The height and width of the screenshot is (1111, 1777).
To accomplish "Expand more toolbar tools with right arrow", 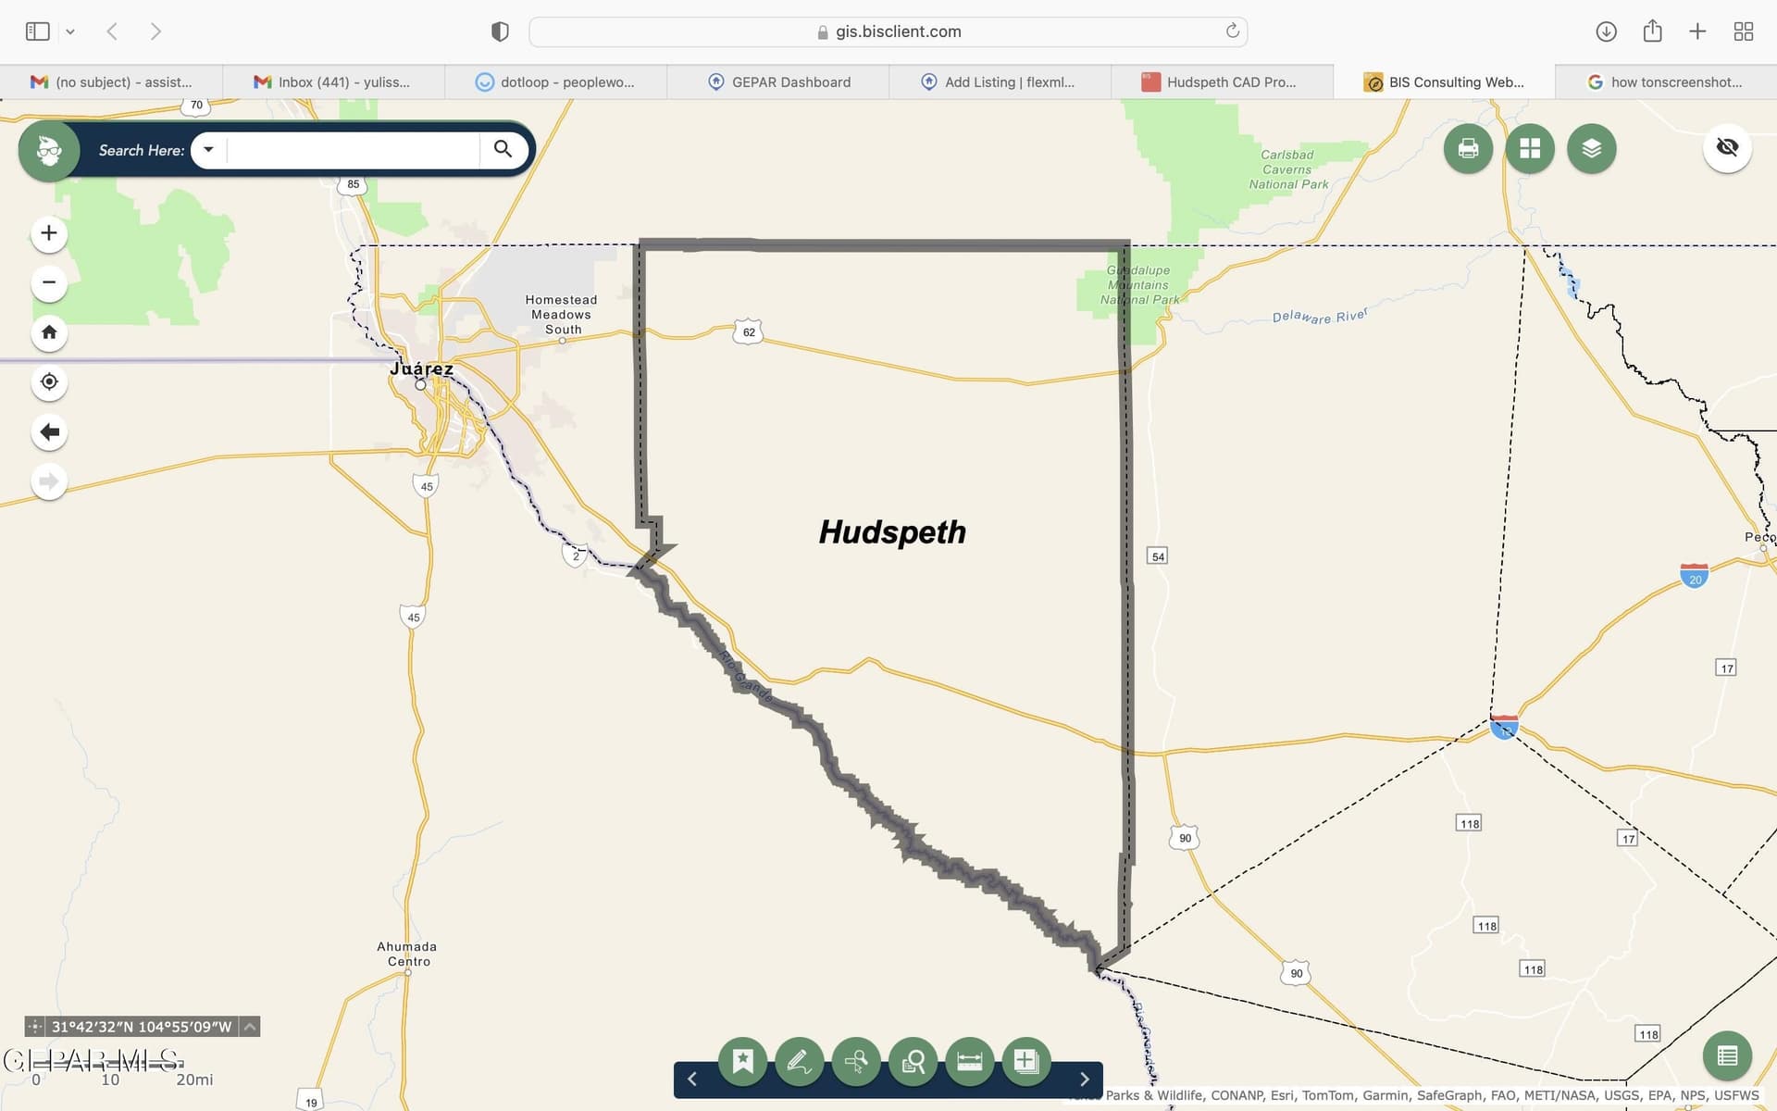I will point(1084,1079).
